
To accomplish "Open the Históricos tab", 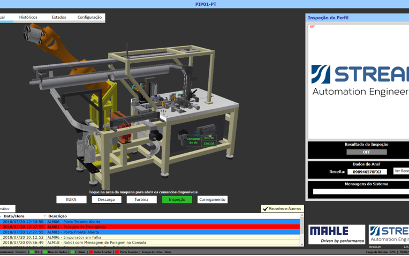I will coord(28,17).
